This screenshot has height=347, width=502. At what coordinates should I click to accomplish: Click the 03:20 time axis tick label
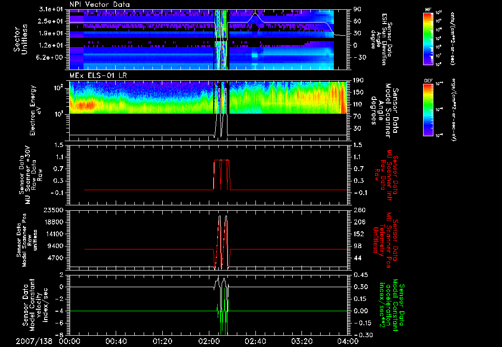coord(301,341)
